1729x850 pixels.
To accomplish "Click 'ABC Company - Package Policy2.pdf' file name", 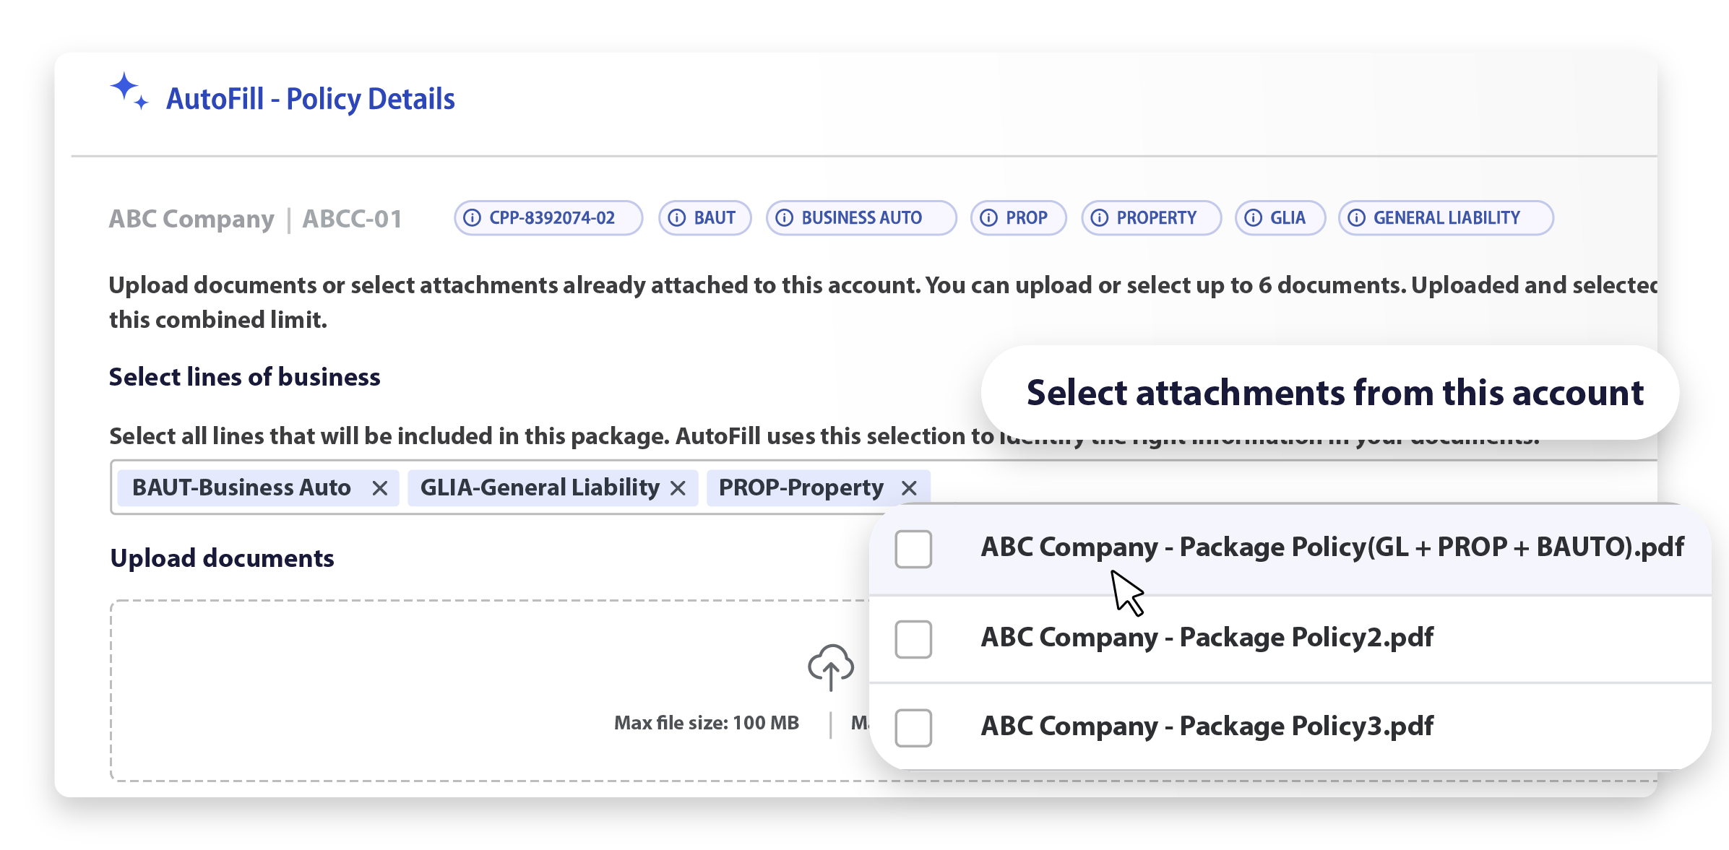I will [x=1207, y=638].
